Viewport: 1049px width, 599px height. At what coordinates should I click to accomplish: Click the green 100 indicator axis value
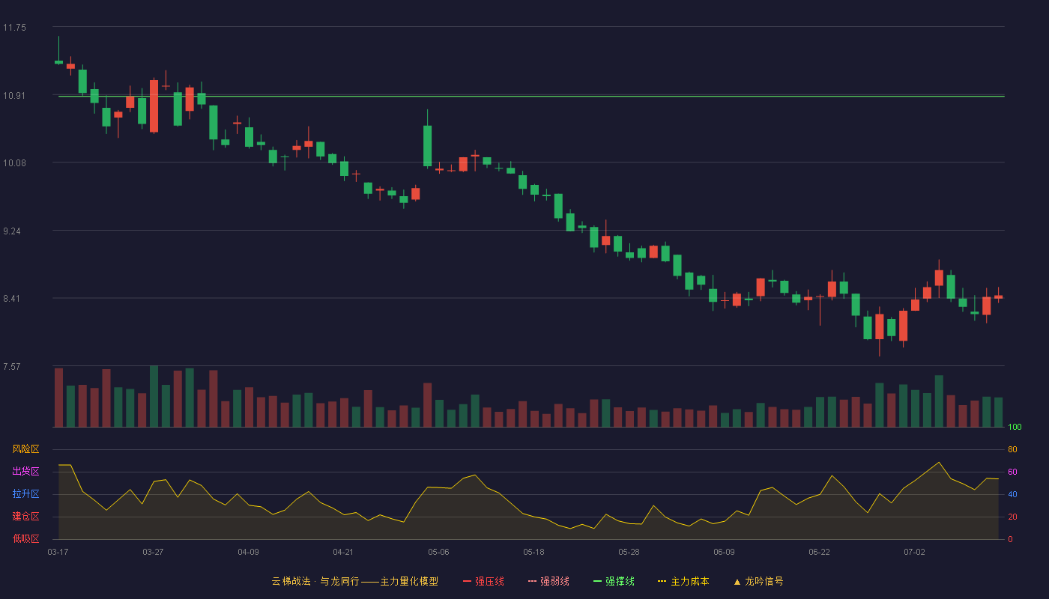click(x=1015, y=428)
